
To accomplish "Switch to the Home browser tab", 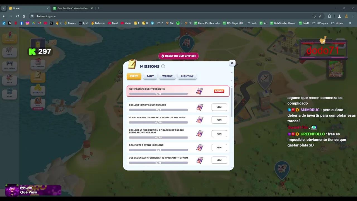I will 29,8.
